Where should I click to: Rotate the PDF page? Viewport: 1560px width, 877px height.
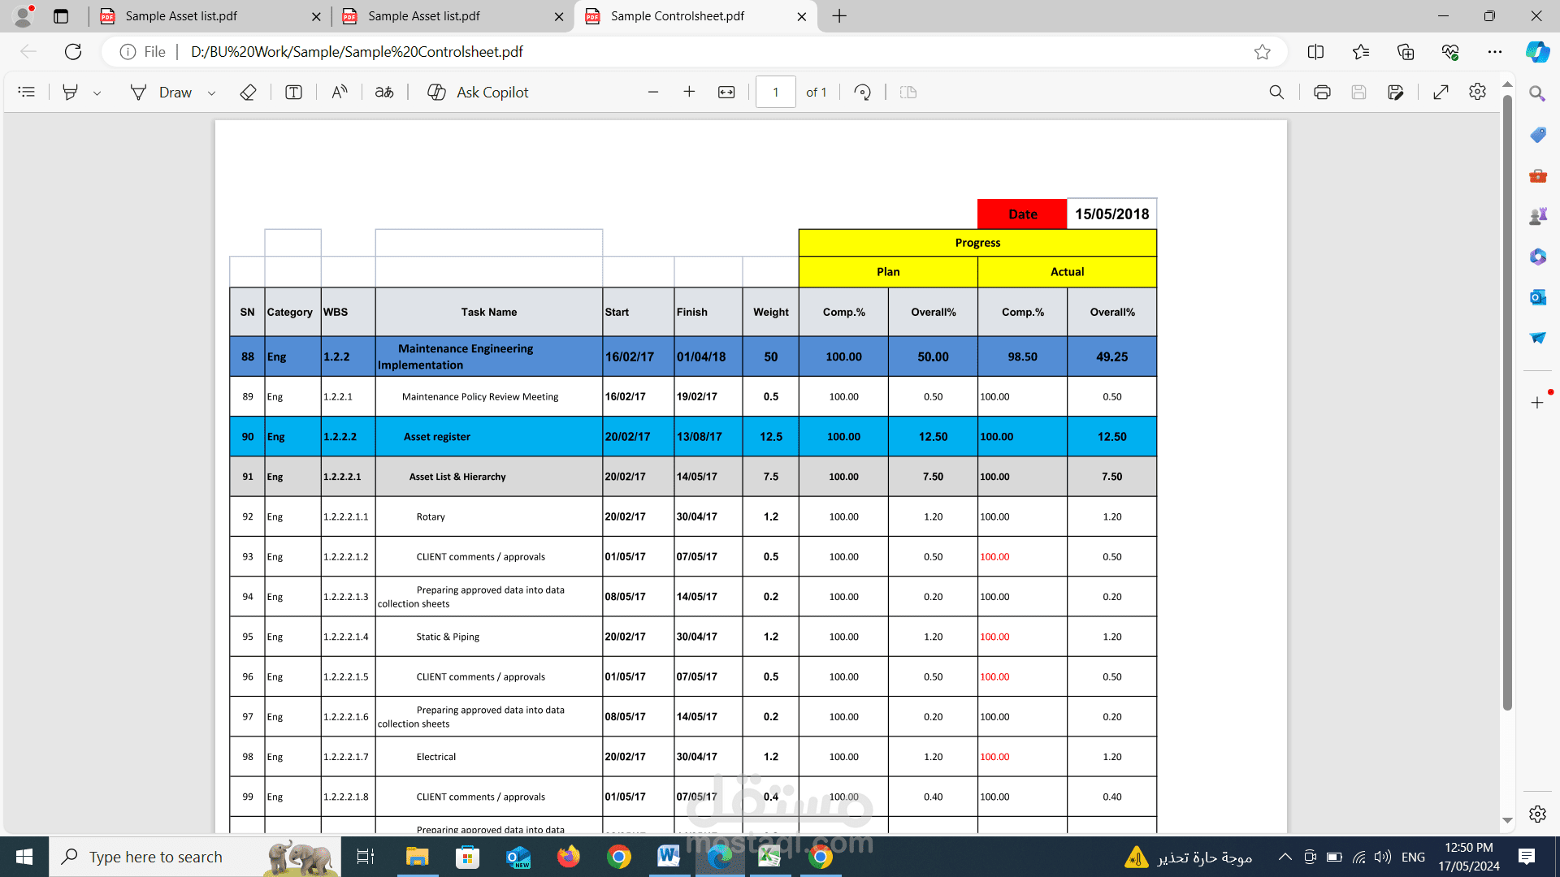tap(863, 93)
